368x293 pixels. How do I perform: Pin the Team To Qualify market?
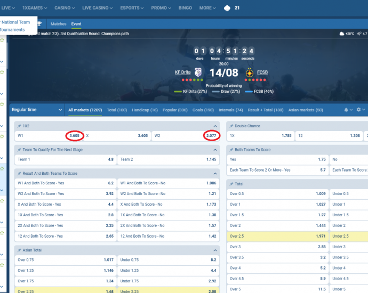pyautogui.click(x=19, y=150)
